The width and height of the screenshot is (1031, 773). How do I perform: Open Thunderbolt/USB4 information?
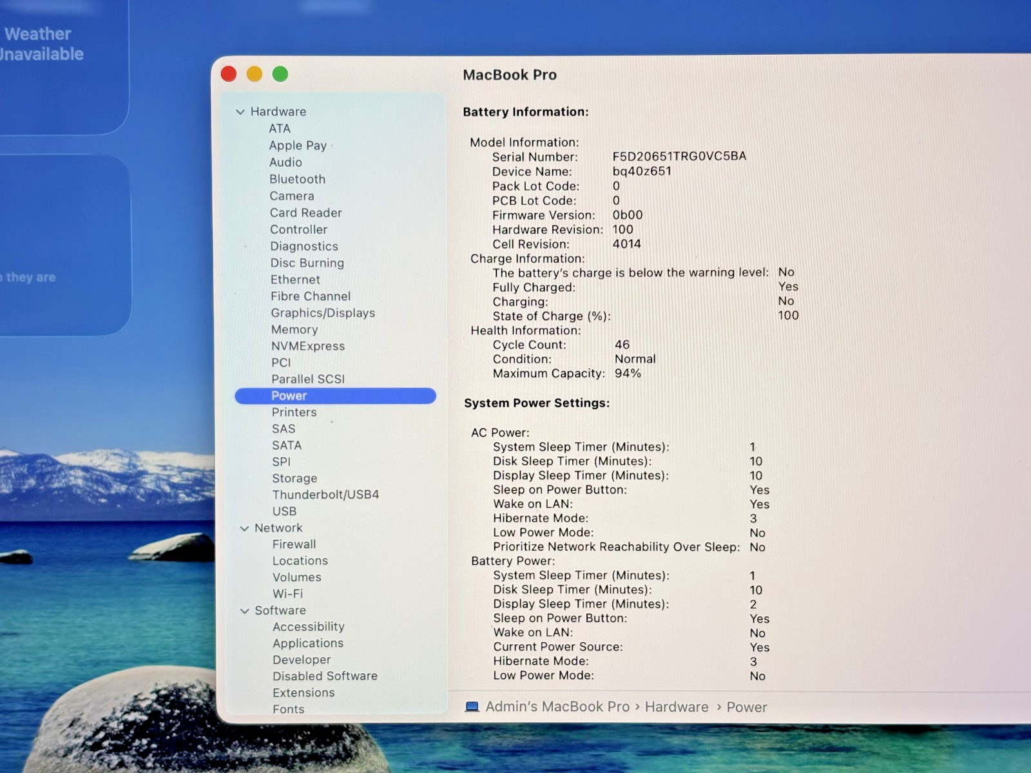[325, 495]
